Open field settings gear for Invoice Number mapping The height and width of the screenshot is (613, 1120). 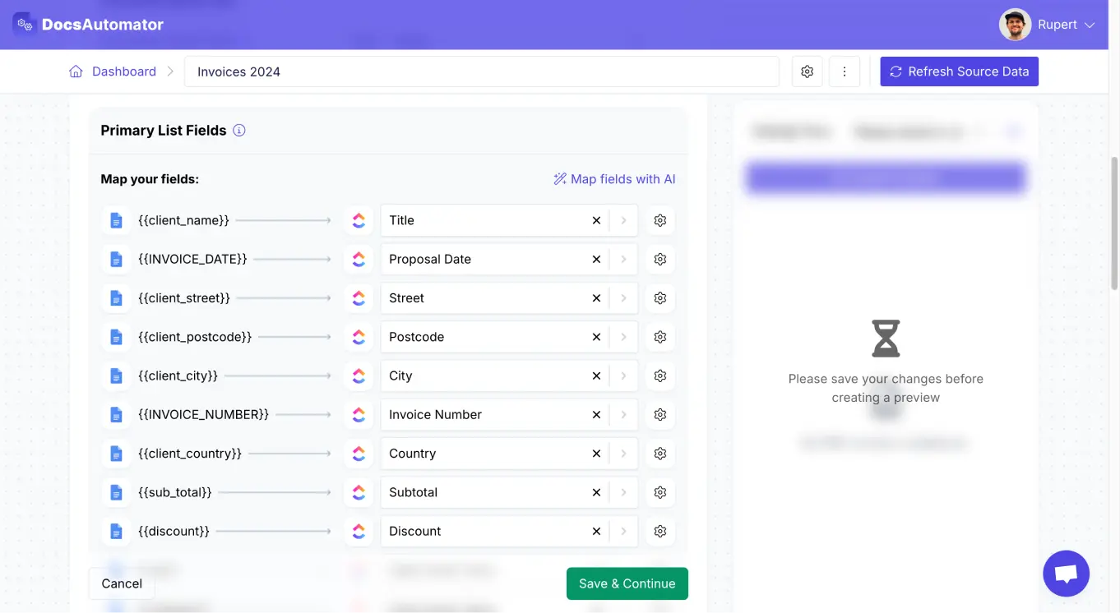(660, 414)
